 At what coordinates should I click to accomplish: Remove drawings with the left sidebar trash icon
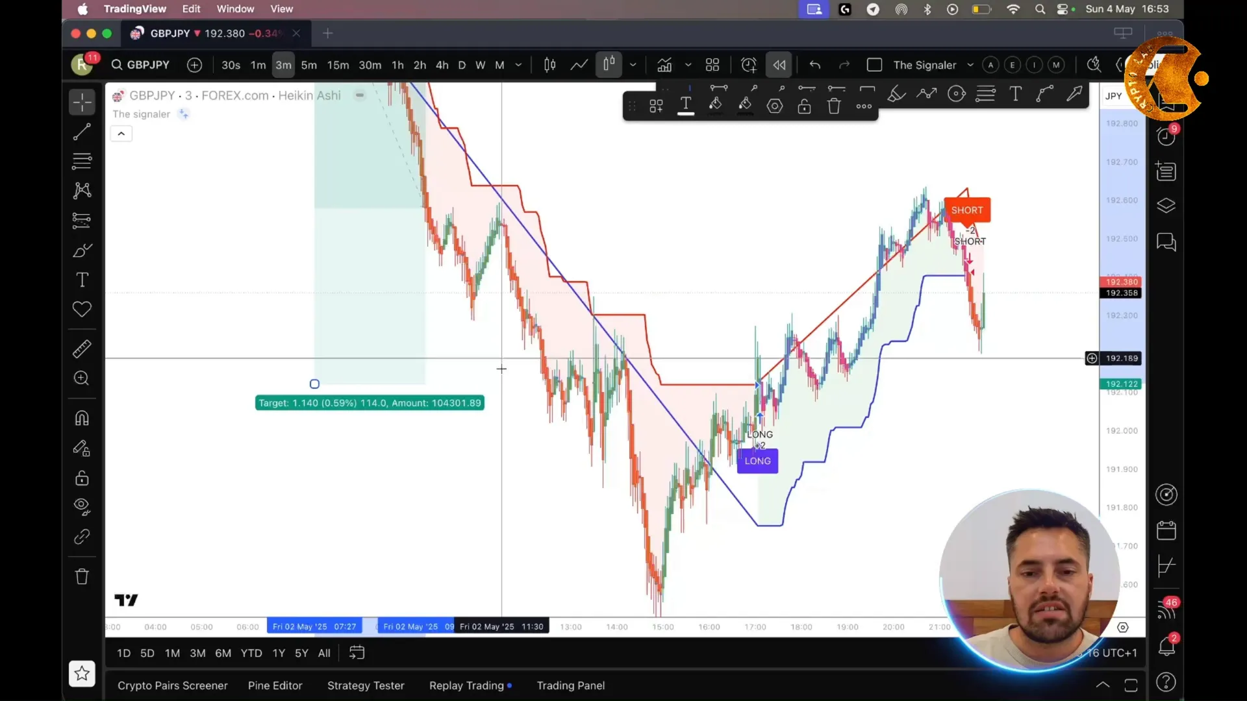pyautogui.click(x=82, y=576)
